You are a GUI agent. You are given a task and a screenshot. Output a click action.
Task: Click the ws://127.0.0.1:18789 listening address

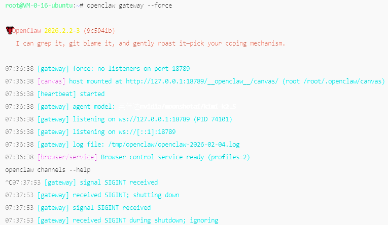tap(154, 119)
